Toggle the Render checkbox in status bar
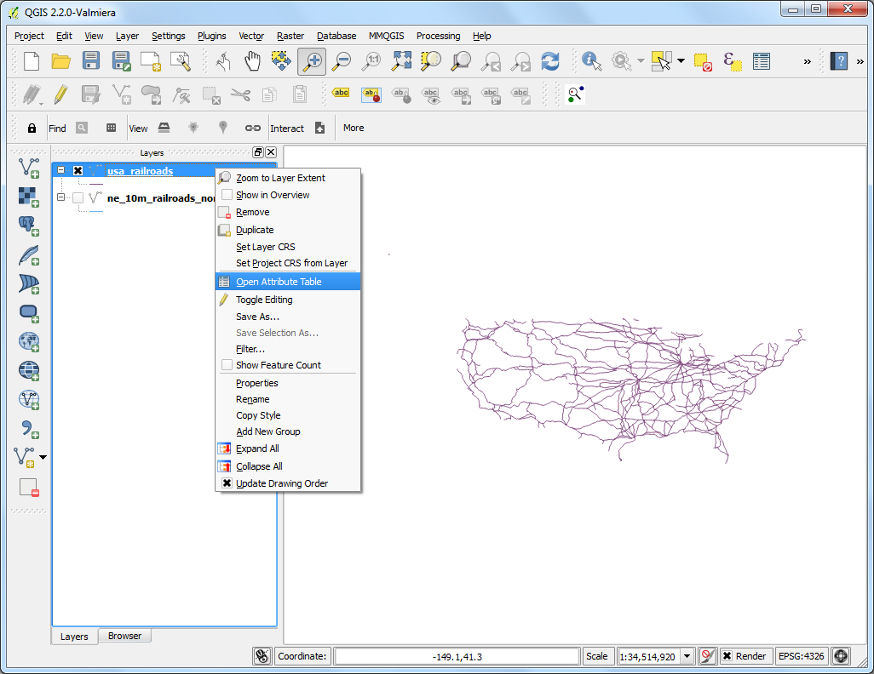Screen dimensions: 874x674 coord(727,656)
